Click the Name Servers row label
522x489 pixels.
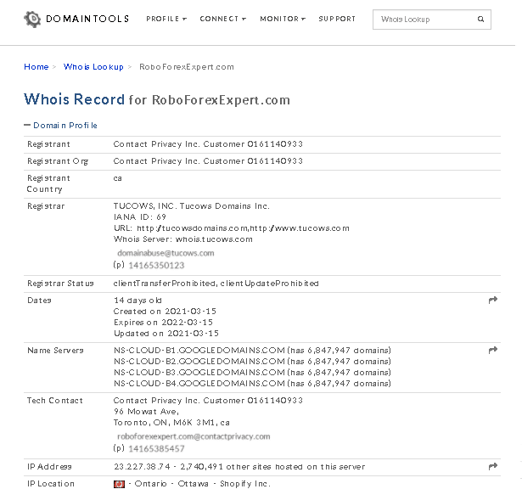tap(55, 350)
